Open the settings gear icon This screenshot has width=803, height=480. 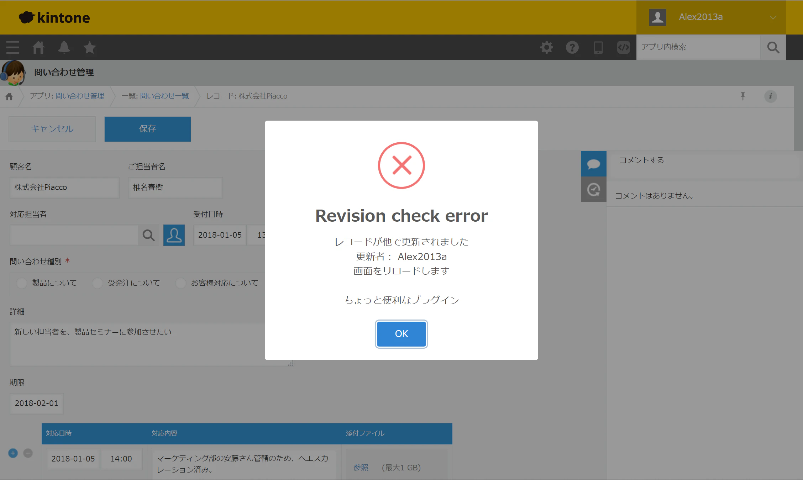click(x=547, y=47)
